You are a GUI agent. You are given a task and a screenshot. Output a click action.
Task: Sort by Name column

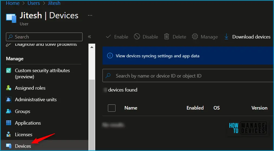(x=131, y=108)
